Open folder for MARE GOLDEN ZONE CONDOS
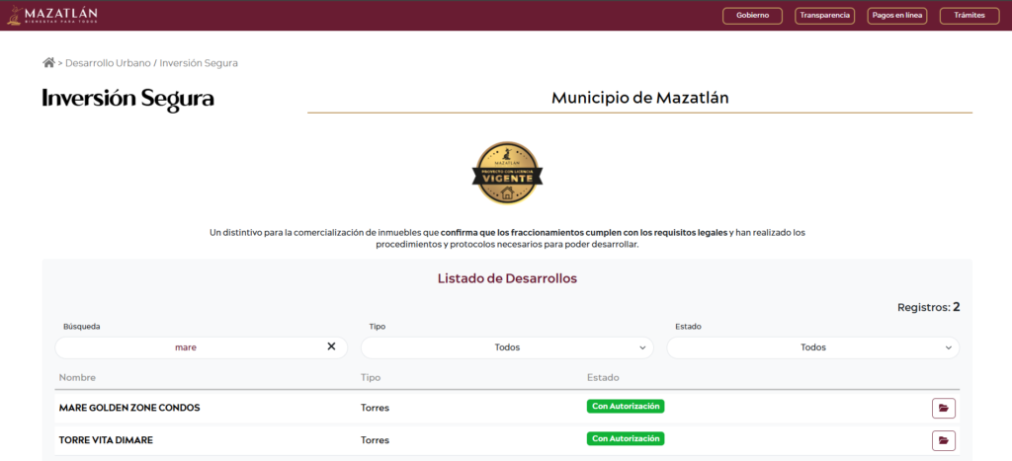Image resolution: width=1012 pixels, height=461 pixels. 943,408
